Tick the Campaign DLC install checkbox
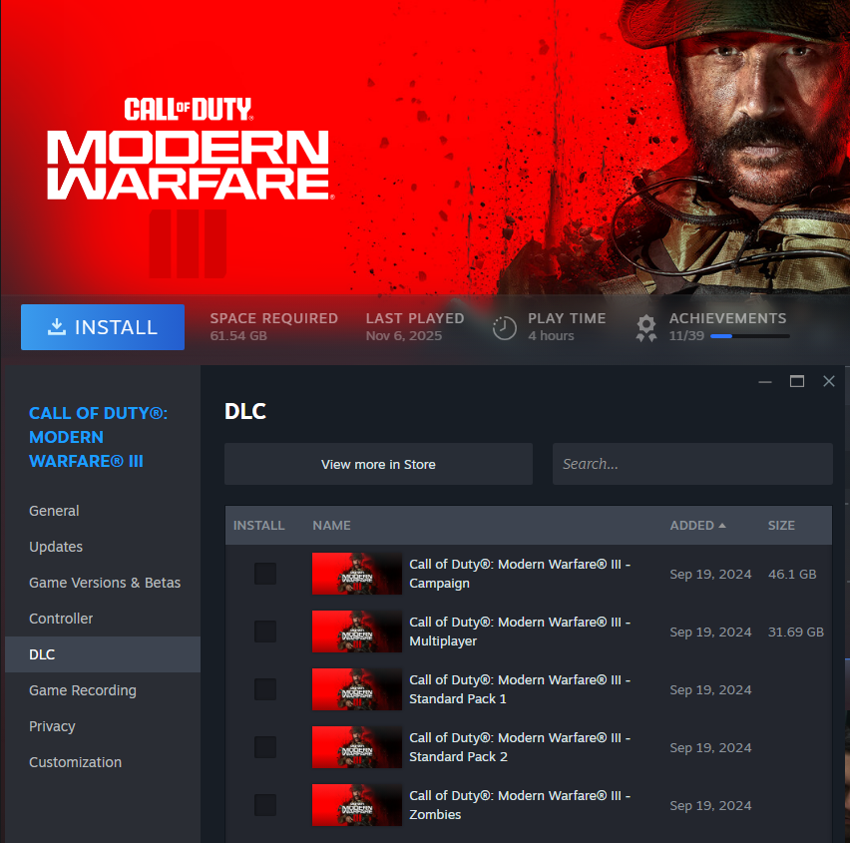850x843 pixels. click(265, 574)
